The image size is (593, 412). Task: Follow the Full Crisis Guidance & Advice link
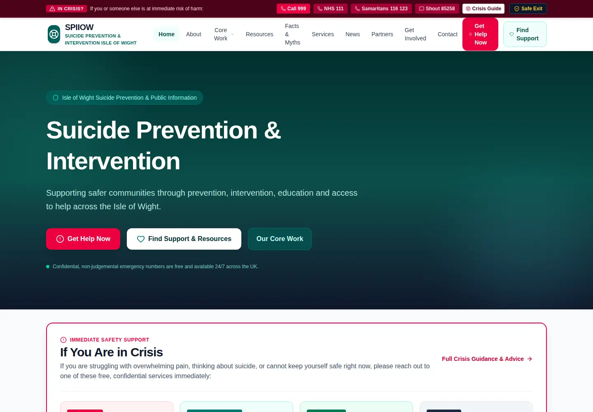pyautogui.click(x=487, y=359)
